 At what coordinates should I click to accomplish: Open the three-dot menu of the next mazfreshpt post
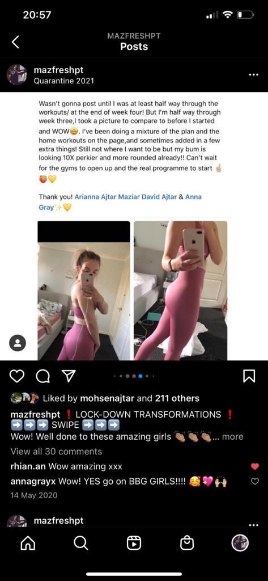254,525
